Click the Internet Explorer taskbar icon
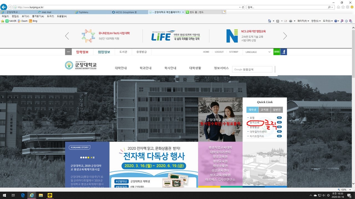 pyautogui.click(x=32, y=195)
